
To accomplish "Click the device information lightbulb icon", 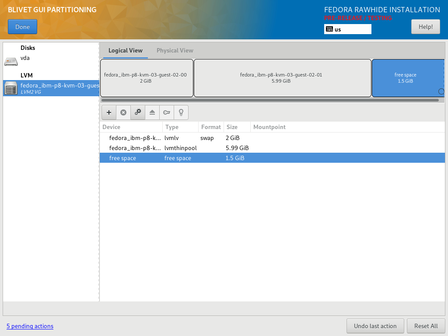I will click(181, 112).
